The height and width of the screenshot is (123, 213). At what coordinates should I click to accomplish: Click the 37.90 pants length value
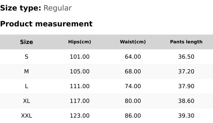[186, 86]
